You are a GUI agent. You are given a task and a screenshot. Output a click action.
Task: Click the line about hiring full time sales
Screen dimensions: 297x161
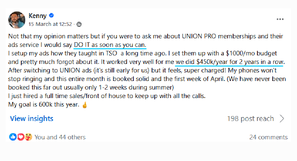point(107,96)
